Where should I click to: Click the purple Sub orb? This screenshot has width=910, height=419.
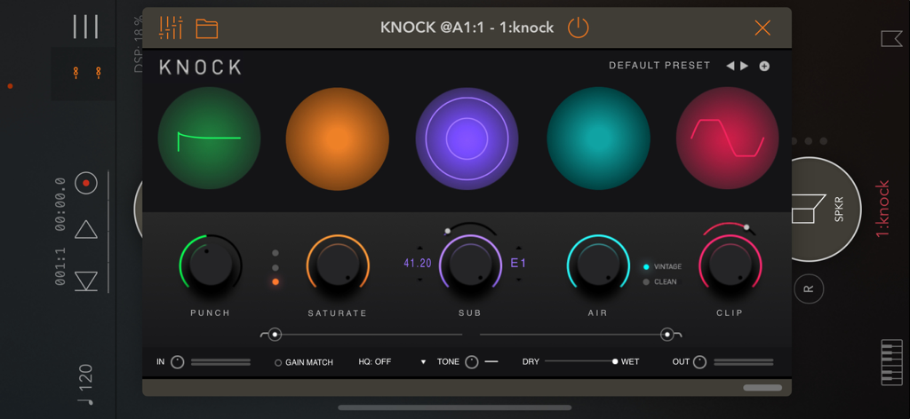coord(467,138)
